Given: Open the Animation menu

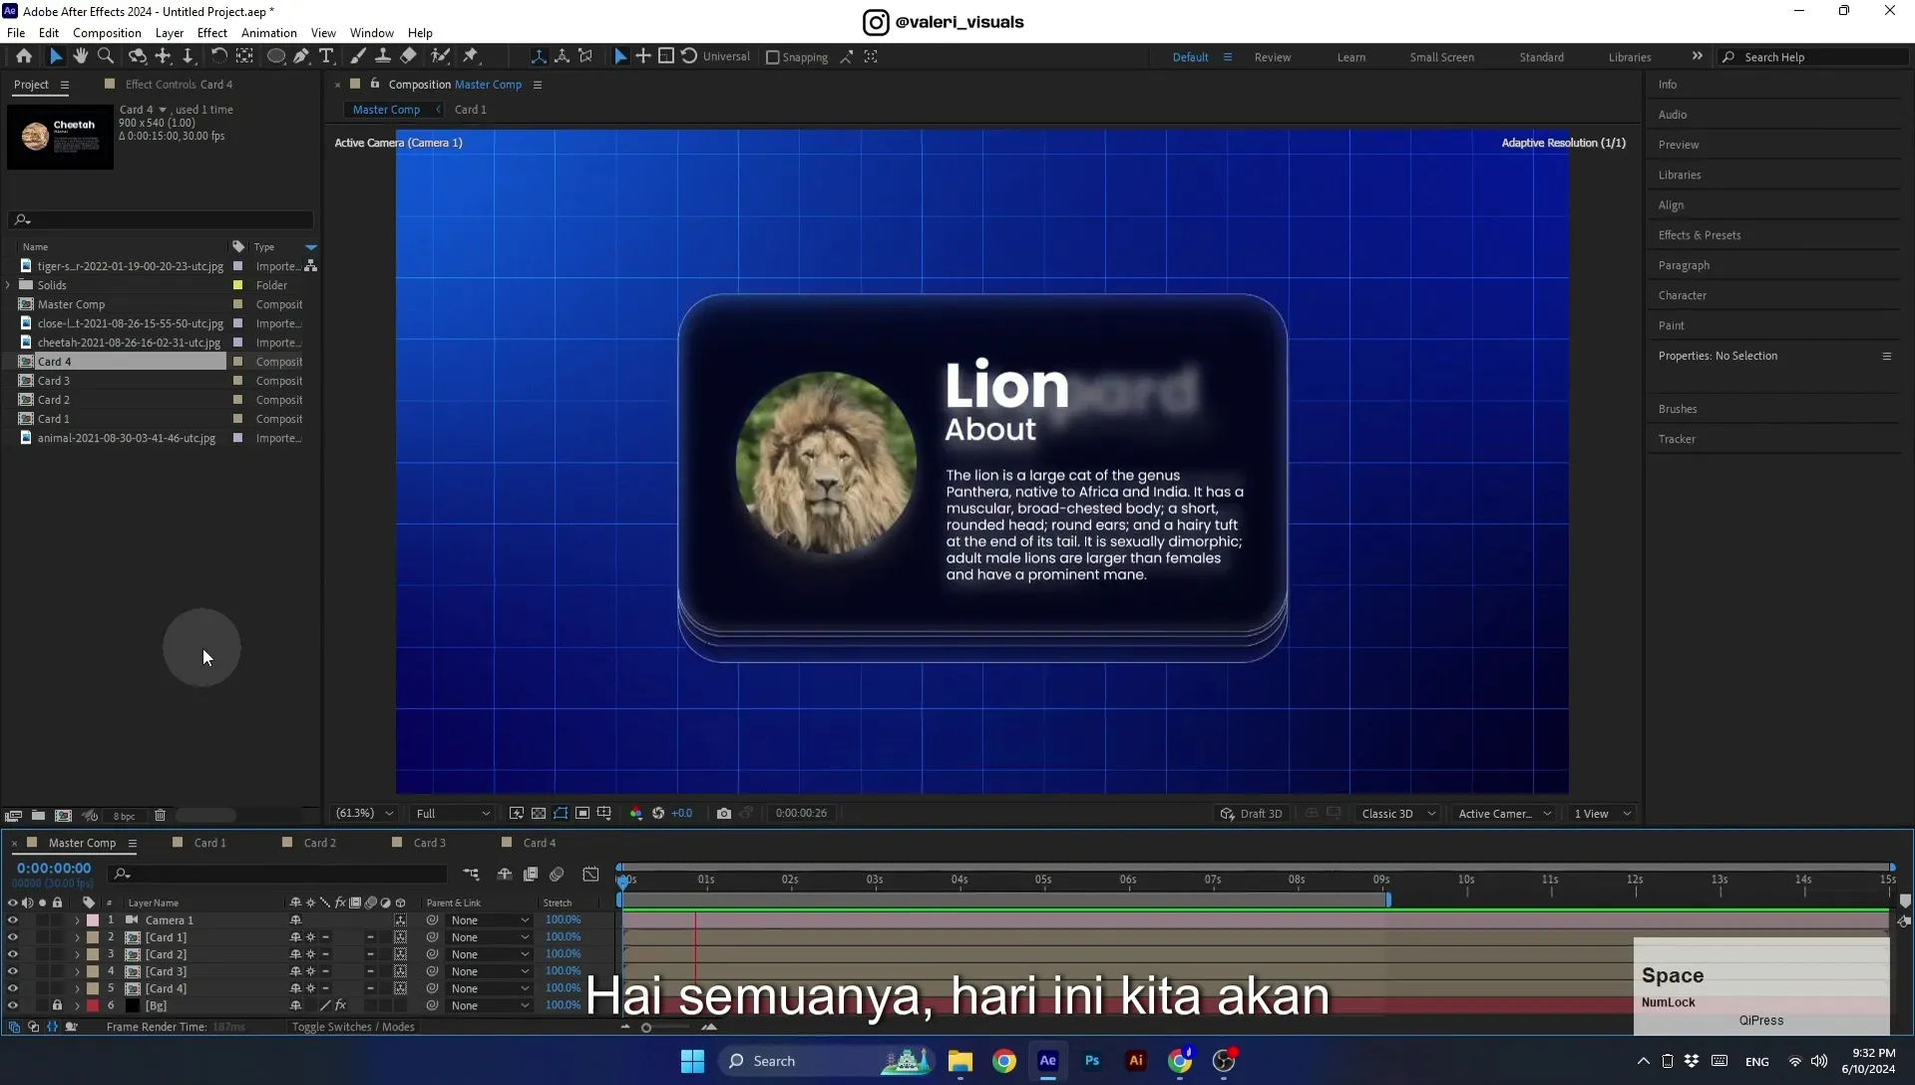Looking at the screenshot, I should coord(269,33).
